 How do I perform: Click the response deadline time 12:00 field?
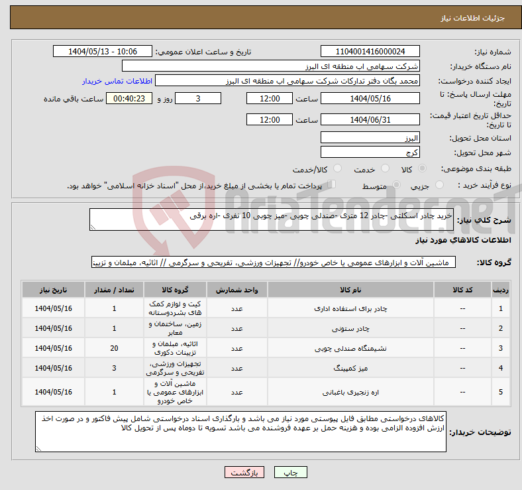click(x=270, y=98)
